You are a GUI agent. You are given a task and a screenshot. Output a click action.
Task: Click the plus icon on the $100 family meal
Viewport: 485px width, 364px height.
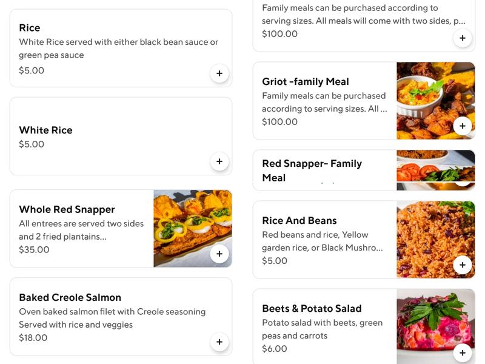[x=463, y=37]
